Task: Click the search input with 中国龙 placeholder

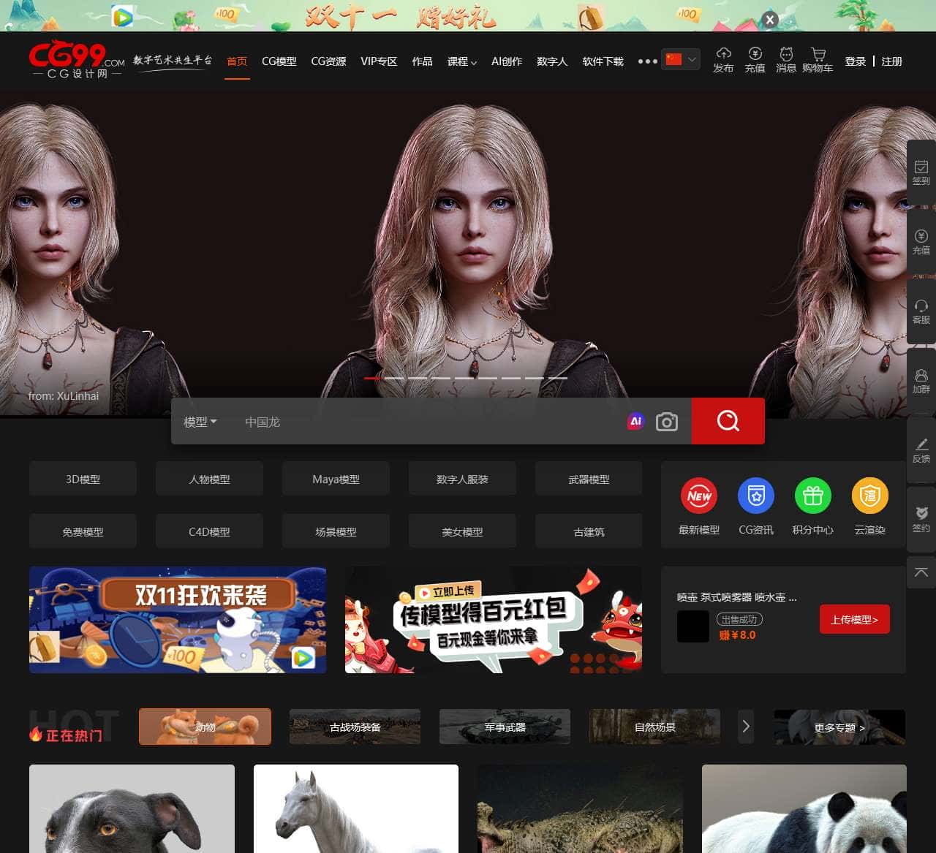Action: [431, 422]
